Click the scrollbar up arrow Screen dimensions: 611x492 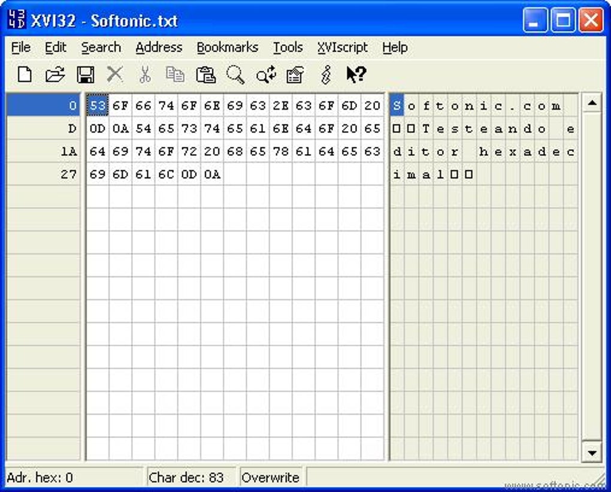[x=592, y=103]
